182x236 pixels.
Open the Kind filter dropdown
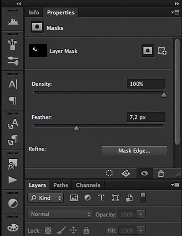tap(45, 198)
